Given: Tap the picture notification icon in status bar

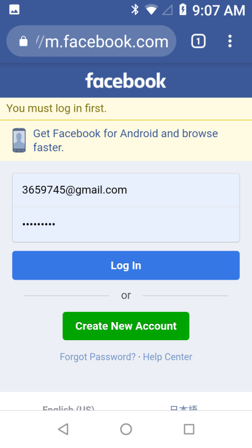Looking at the screenshot, I should (x=14, y=9).
